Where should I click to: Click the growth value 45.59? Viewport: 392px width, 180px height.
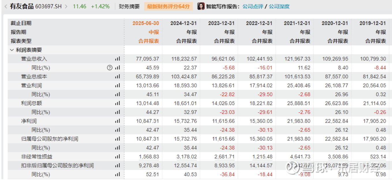(x=153, y=68)
